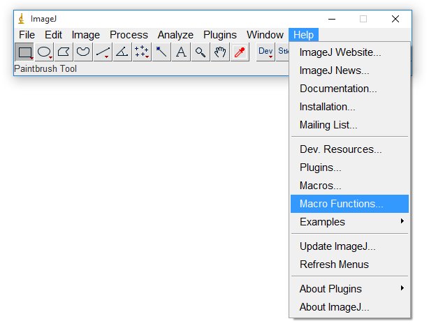Select Mailing List... menu entry
429x335 pixels.
pyautogui.click(x=349, y=125)
